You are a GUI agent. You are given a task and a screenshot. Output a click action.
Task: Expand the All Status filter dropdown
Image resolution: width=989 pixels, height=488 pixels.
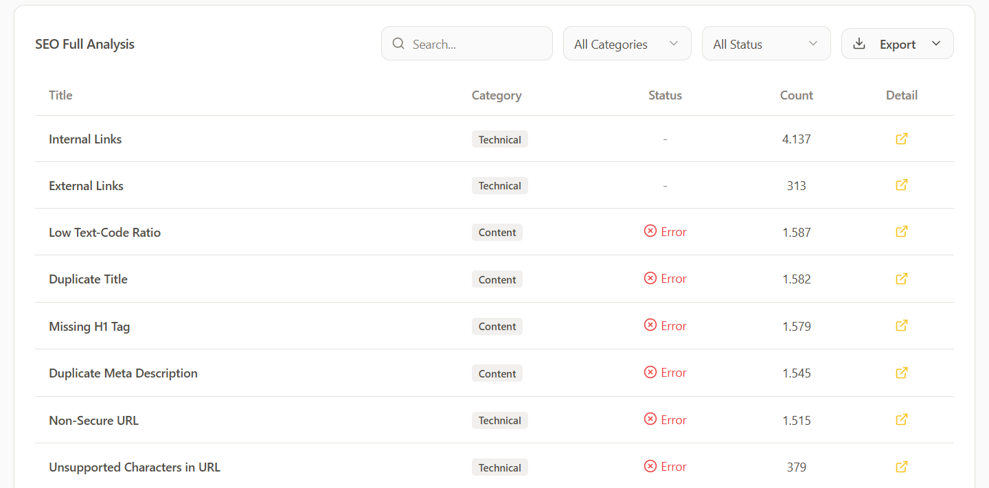(766, 44)
